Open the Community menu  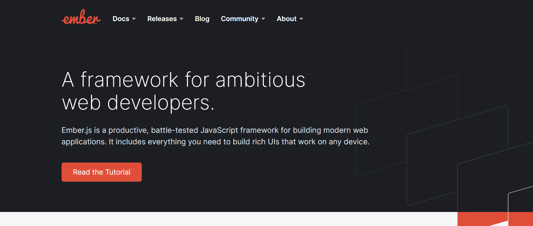(240, 19)
